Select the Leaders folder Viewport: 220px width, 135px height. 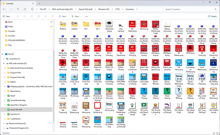coord(75,25)
